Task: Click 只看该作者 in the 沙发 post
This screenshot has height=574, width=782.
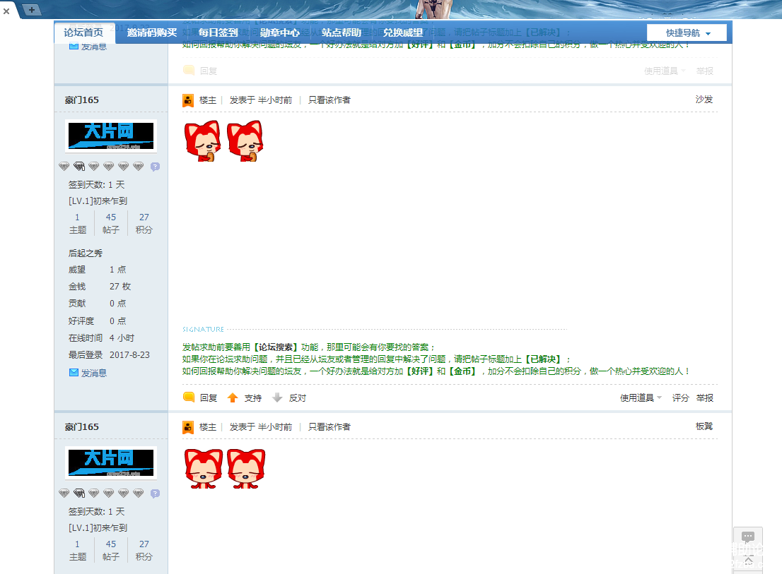Action: click(329, 100)
